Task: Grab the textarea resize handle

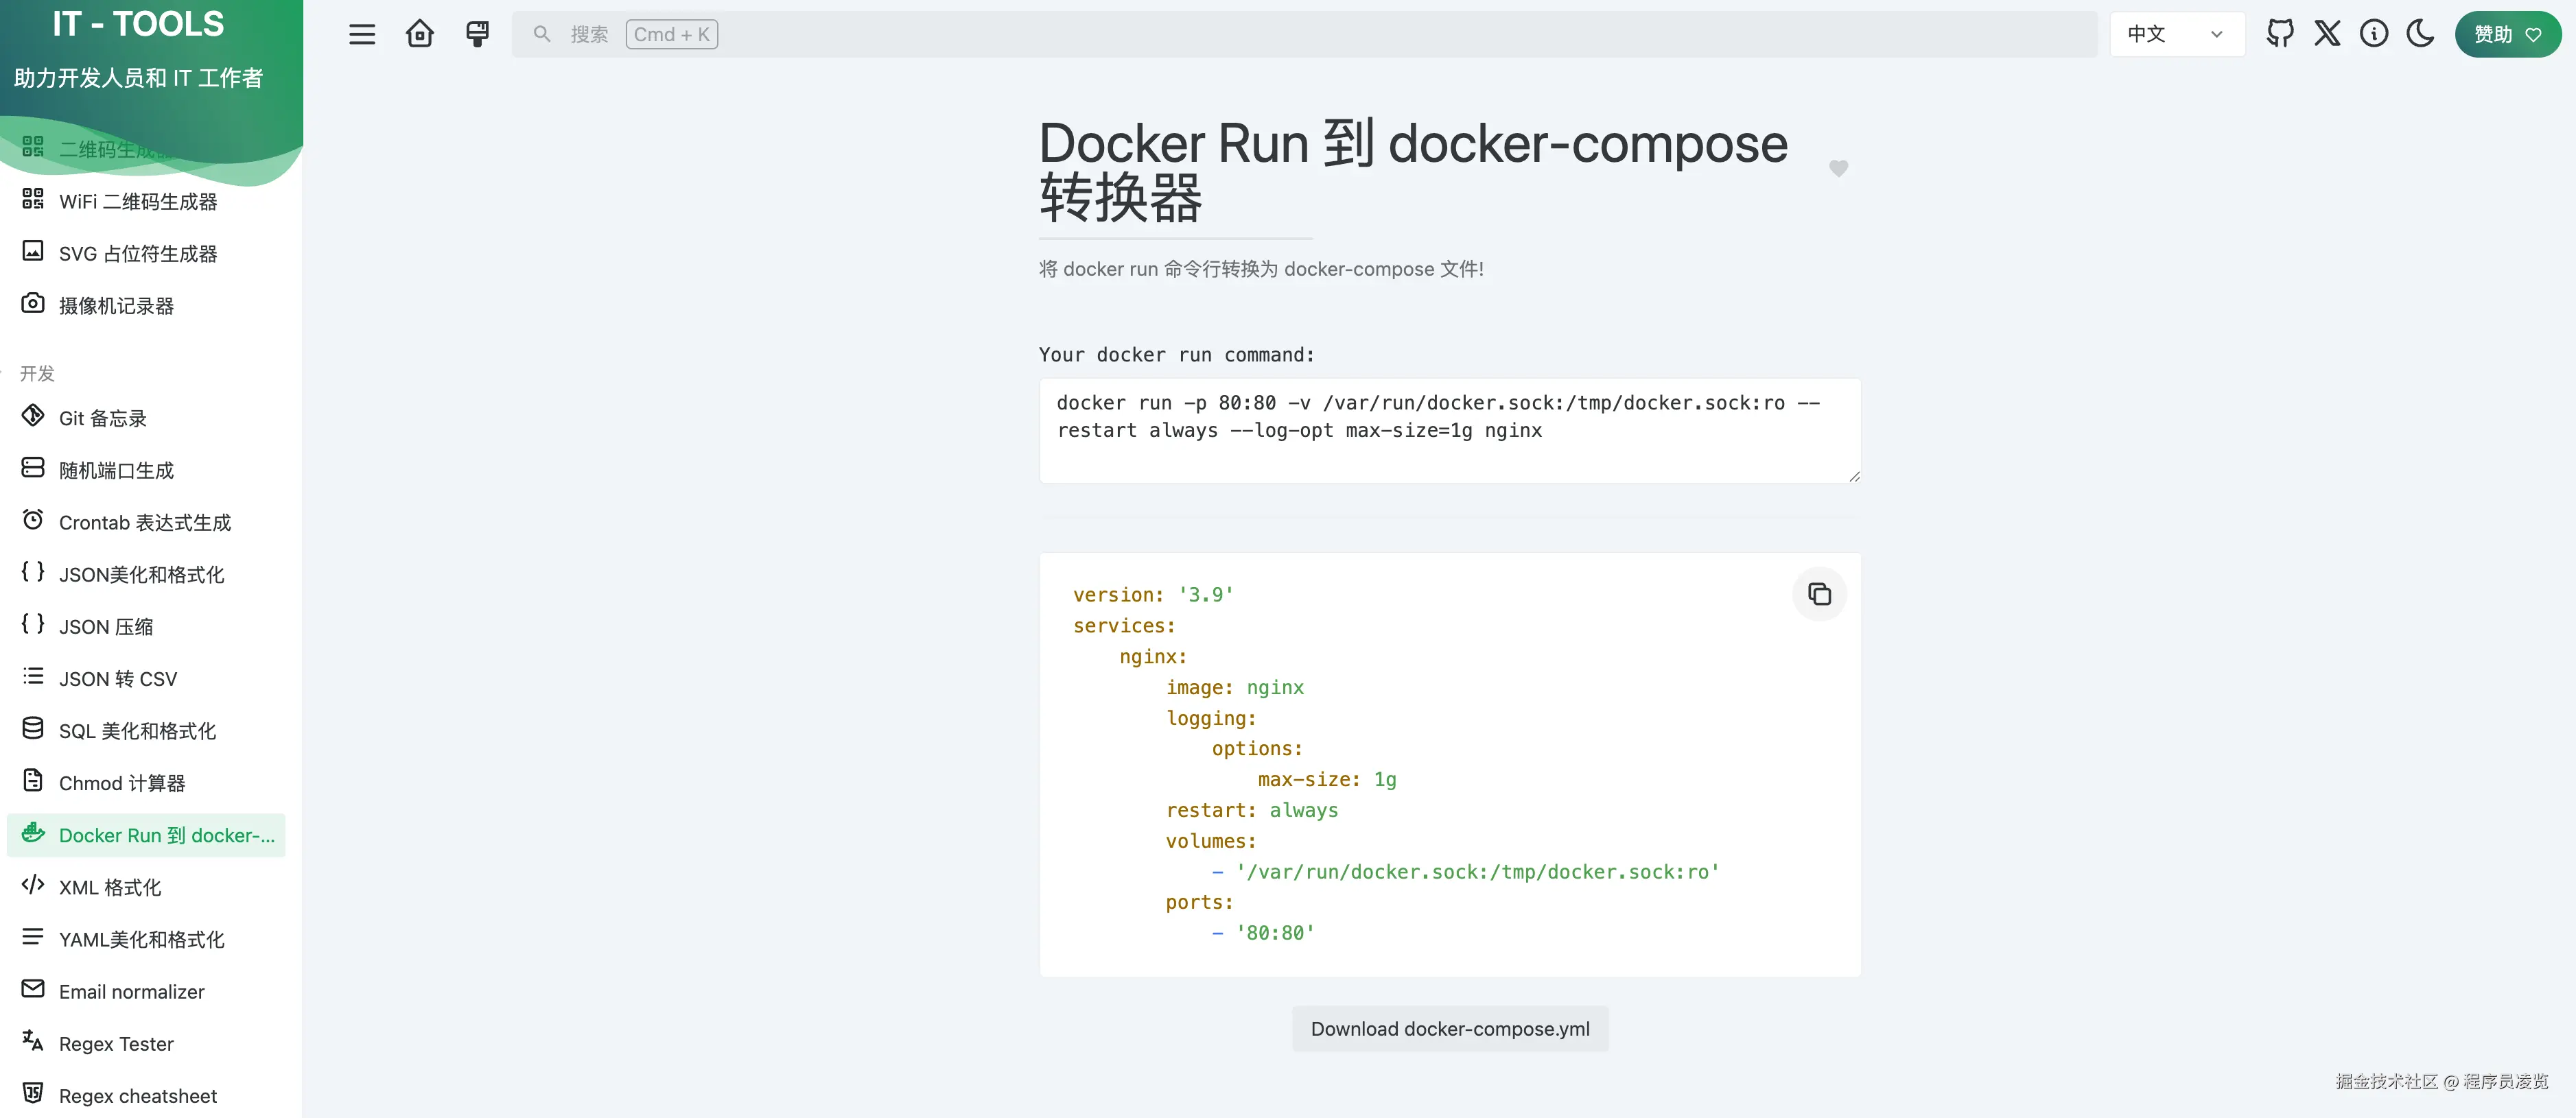Action: click(1854, 477)
